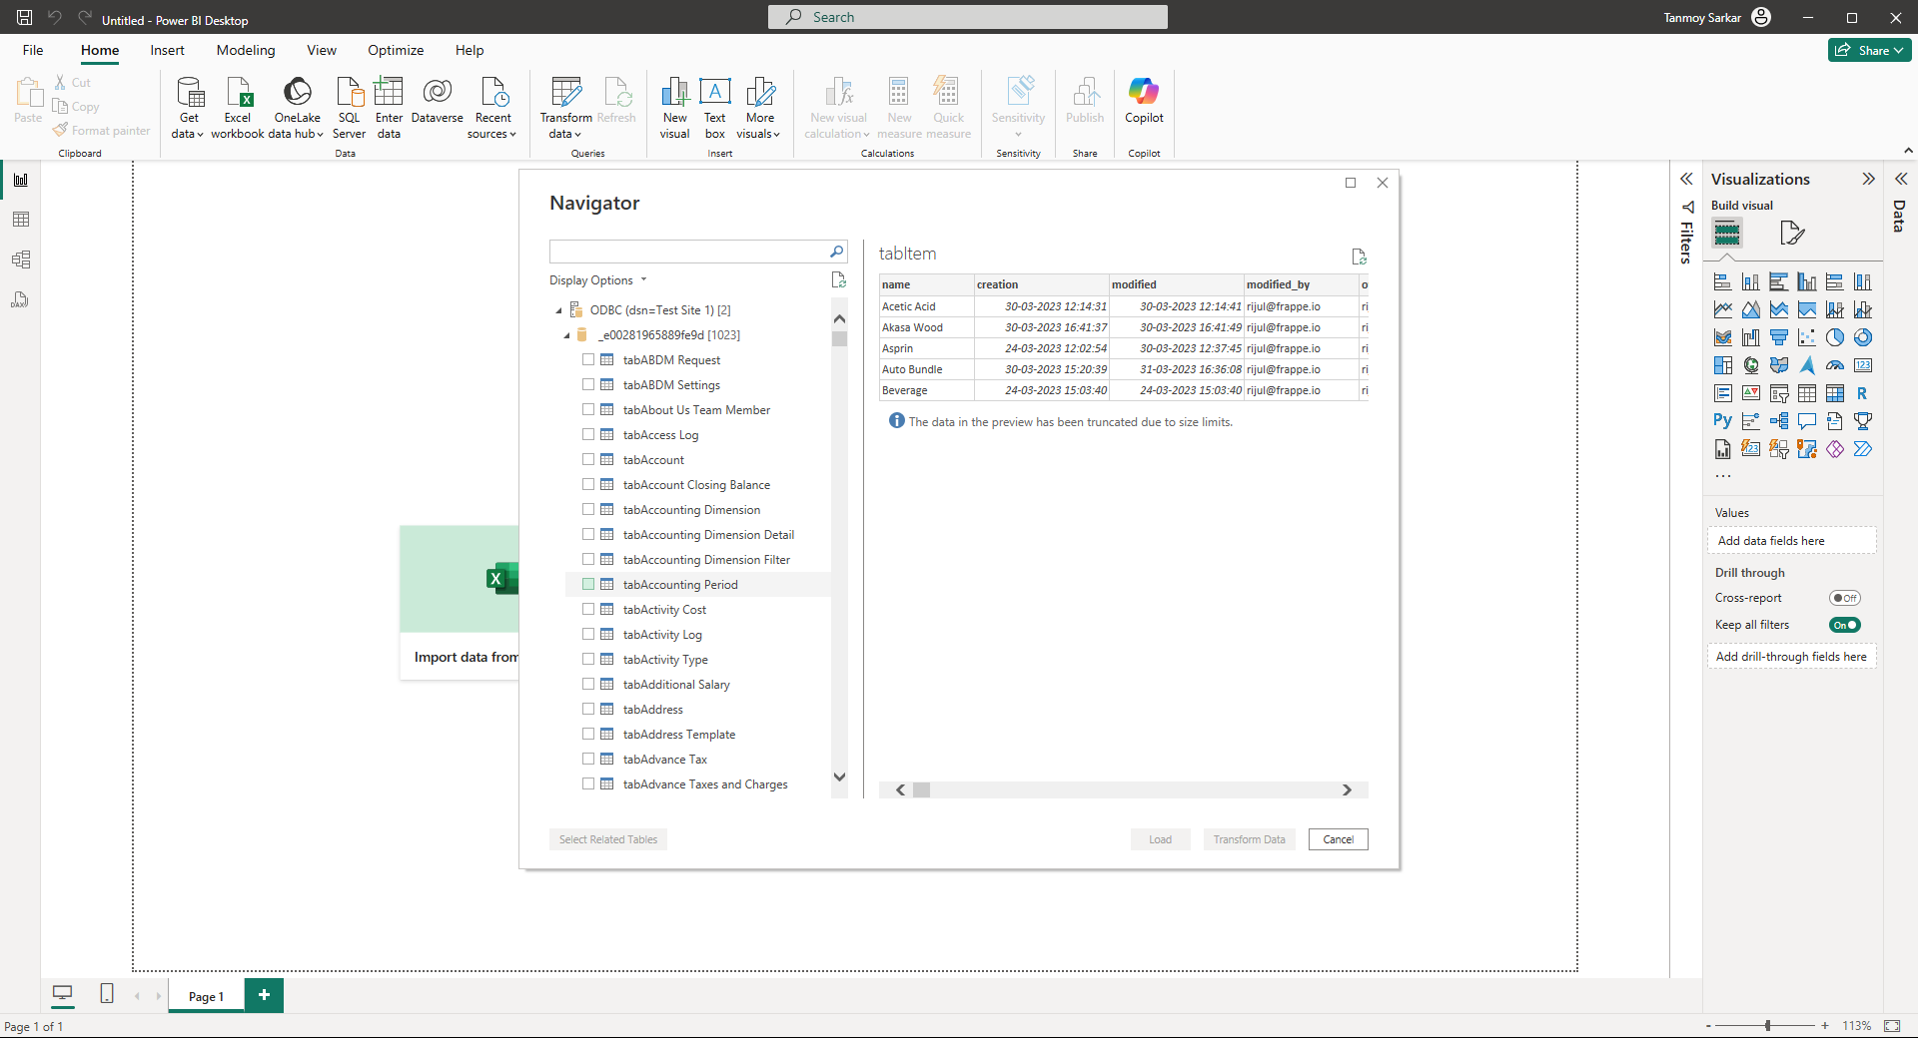Collapse the ODBC data source tree node
The image size is (1918, 1038).
558,310
